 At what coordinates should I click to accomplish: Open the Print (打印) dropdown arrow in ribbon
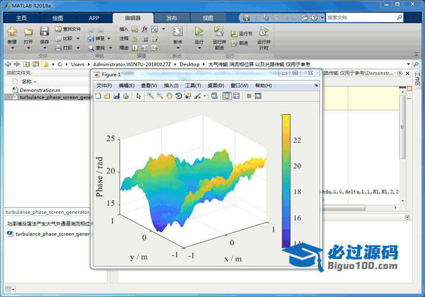(x=78, y=48)
